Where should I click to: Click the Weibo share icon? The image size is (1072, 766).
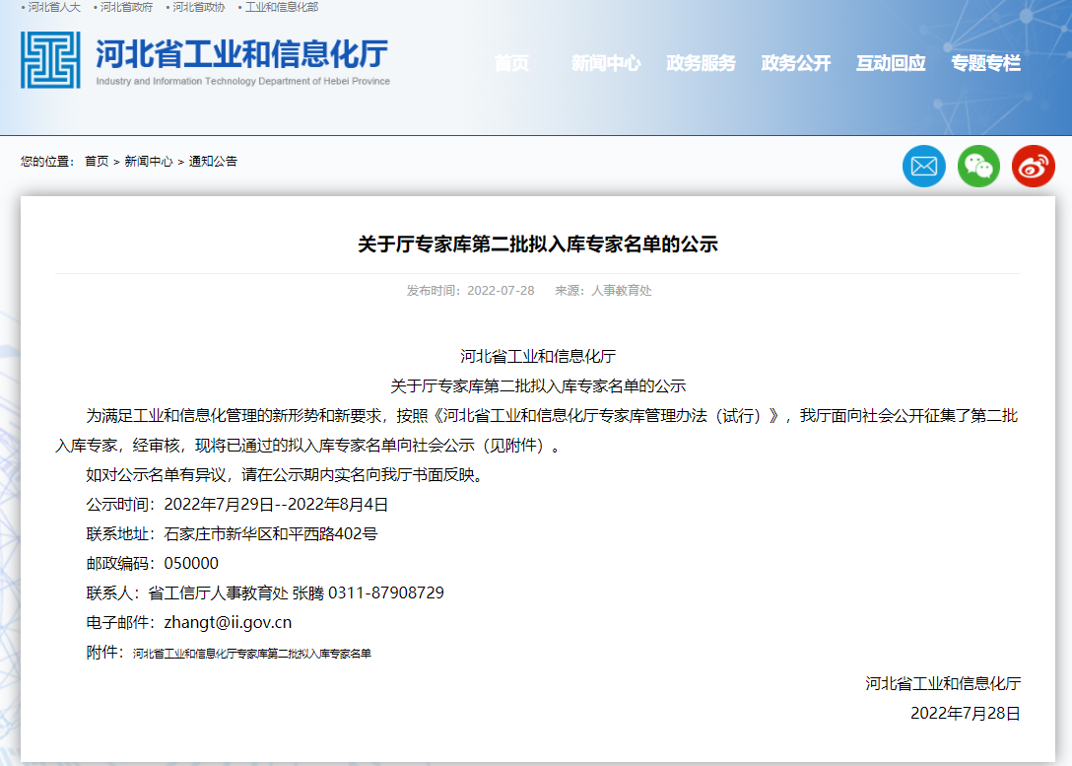1033,167
